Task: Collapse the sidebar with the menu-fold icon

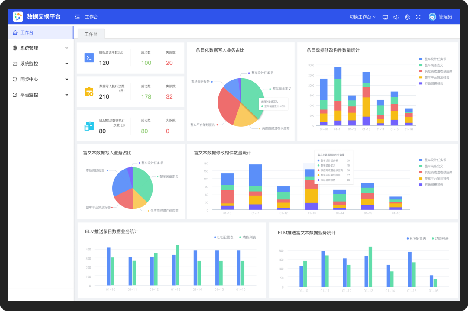Action: tap(77, 17)
